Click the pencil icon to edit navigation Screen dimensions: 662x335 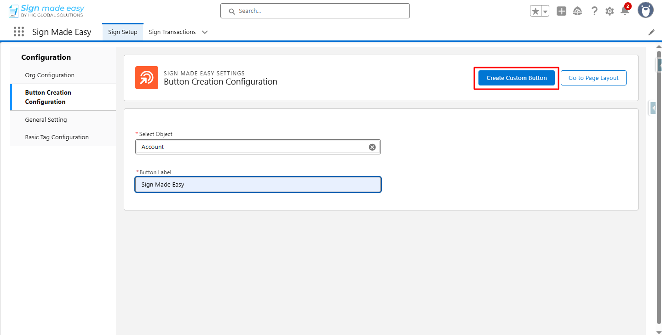click(651, 32)
